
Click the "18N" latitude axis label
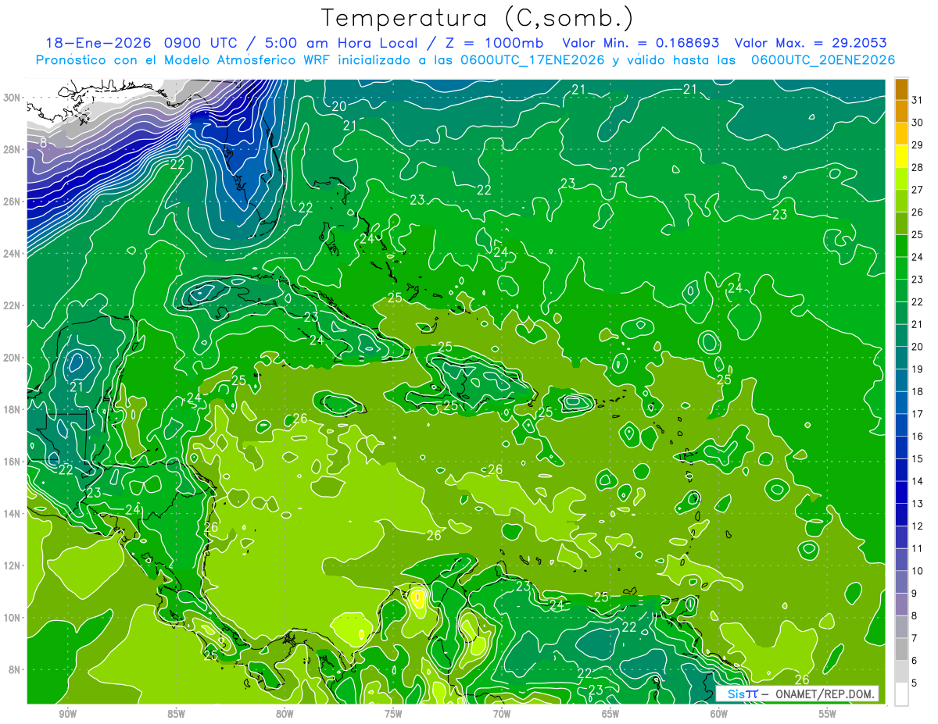pyautogui.click(x=12, y=409)
